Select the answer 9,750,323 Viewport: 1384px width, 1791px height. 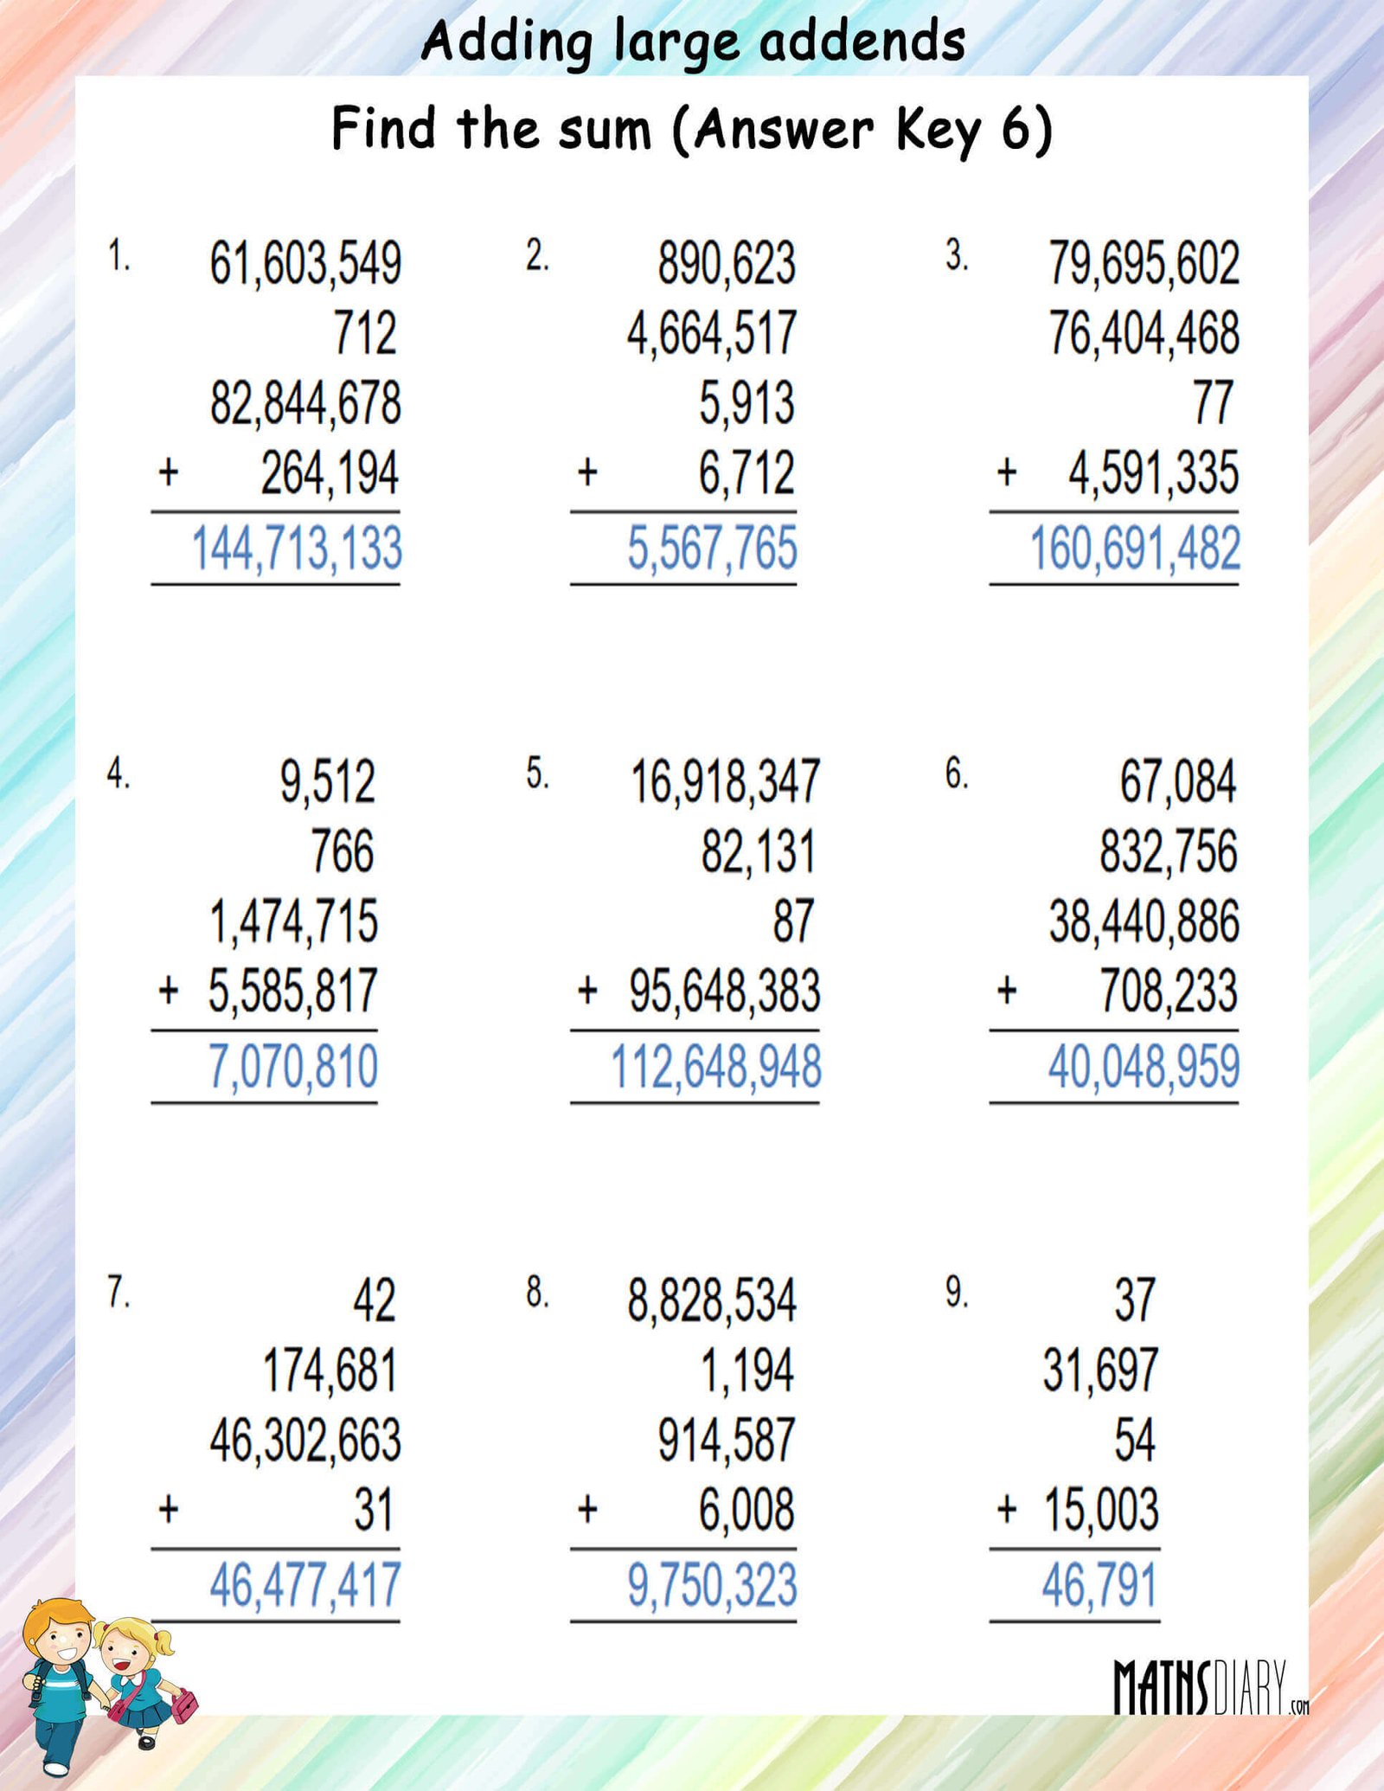[x=712, y=1585]
